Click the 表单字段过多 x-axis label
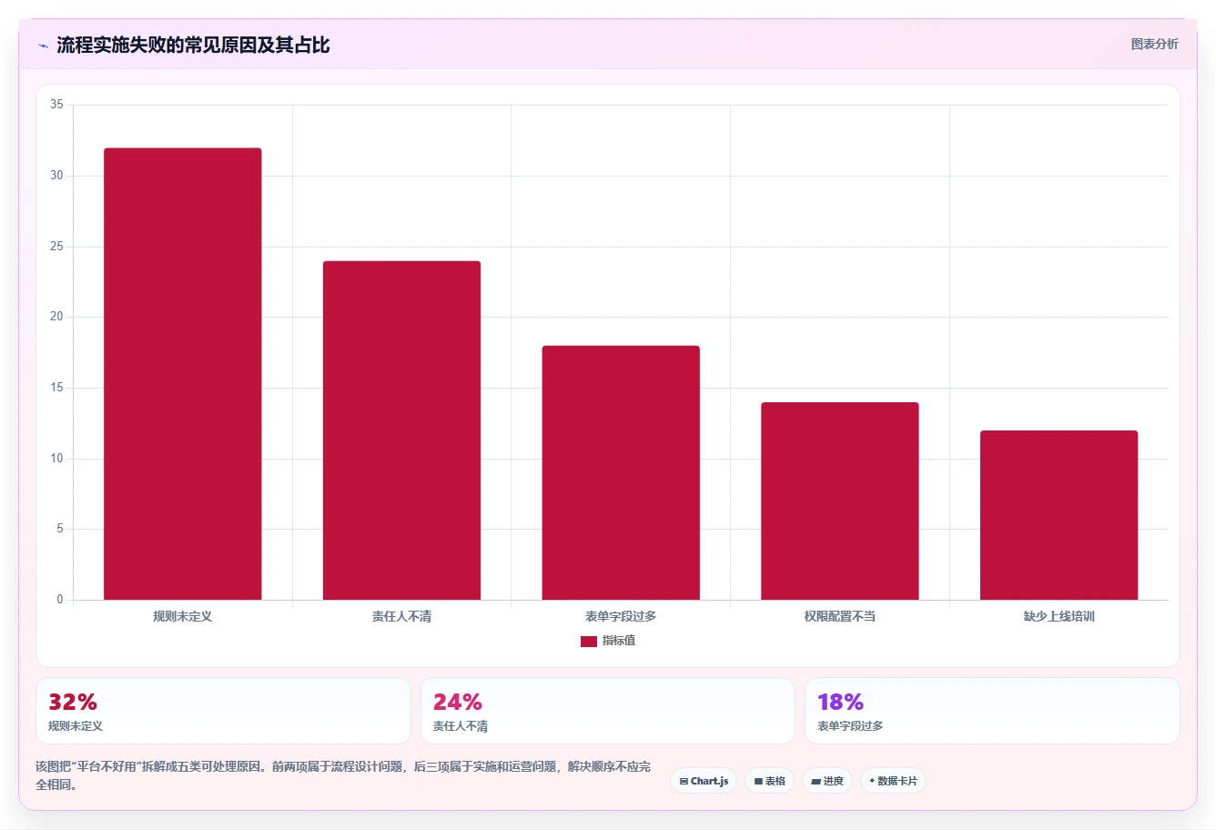 pyautogui.click(x=621, y=616)
